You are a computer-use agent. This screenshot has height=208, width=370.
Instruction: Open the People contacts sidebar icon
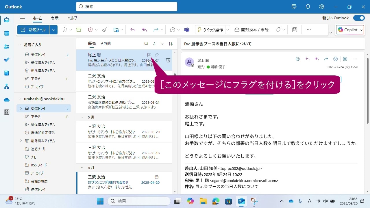6,47
